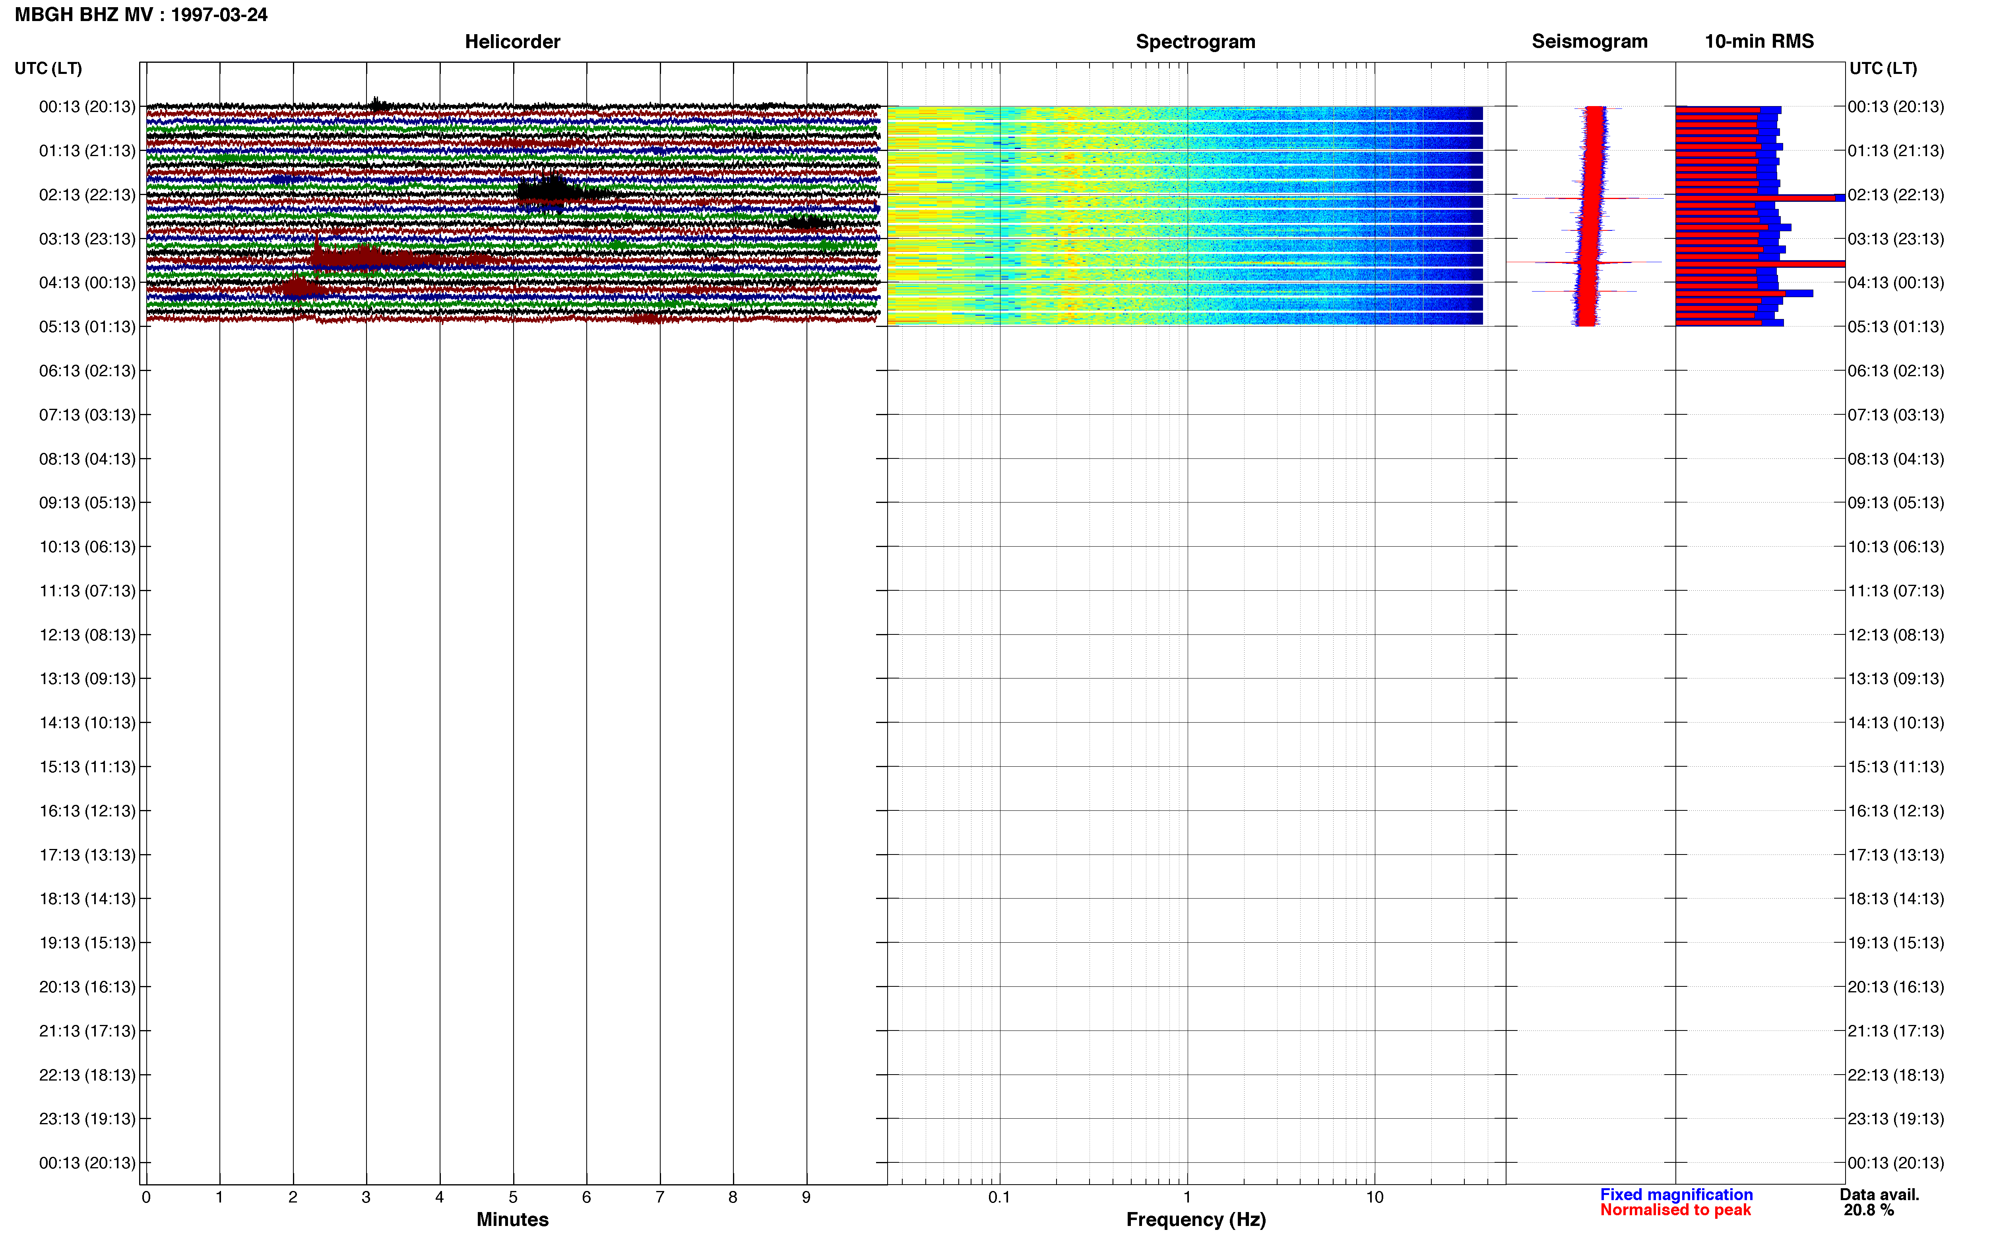This screenshot has width=1995, height=1247.
Task: Click right-axis time label '01:13 (21:13)'
Action: [x=1896, y=151]
